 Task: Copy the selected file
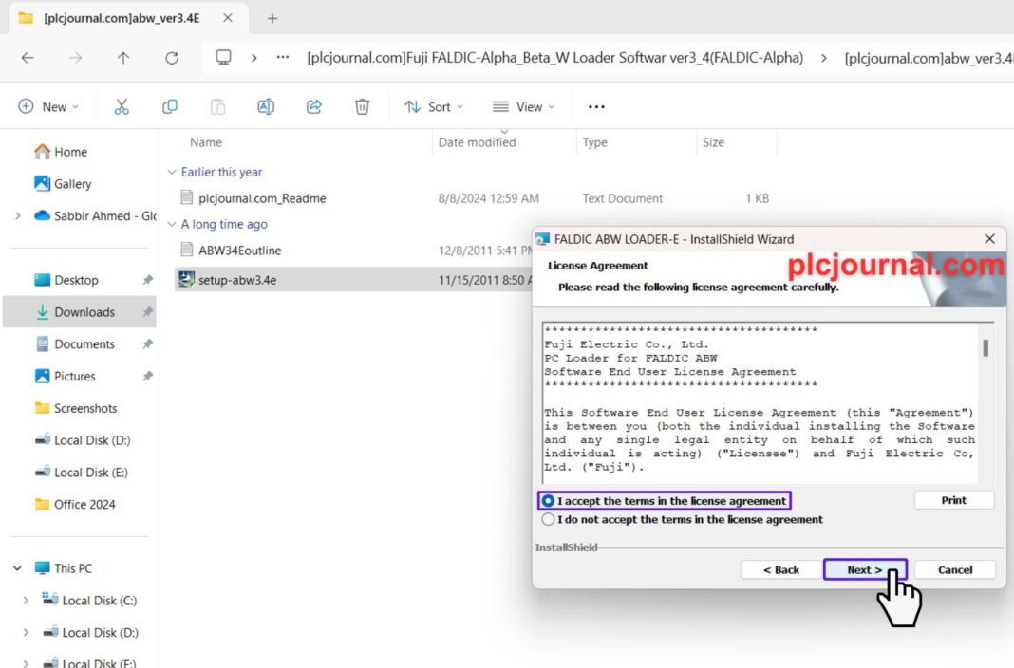[169, 106]
